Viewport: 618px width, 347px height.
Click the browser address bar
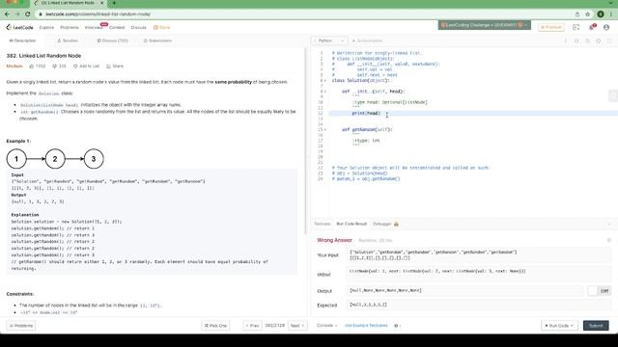pos(303,13)
